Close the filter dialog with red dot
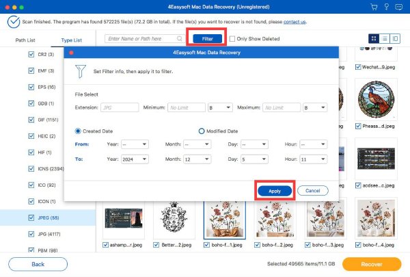Screen dimensions: 410x277 [71, 53]
